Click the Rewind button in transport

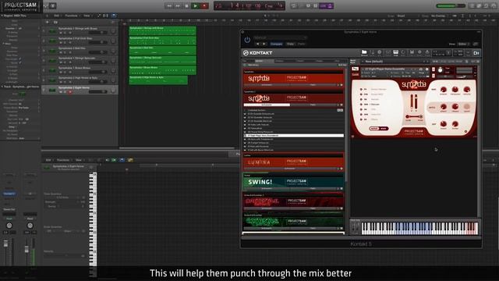[169, 5]
